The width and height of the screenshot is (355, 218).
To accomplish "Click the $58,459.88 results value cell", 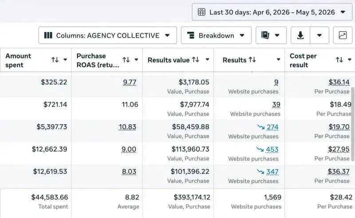I will coord(191,127).
